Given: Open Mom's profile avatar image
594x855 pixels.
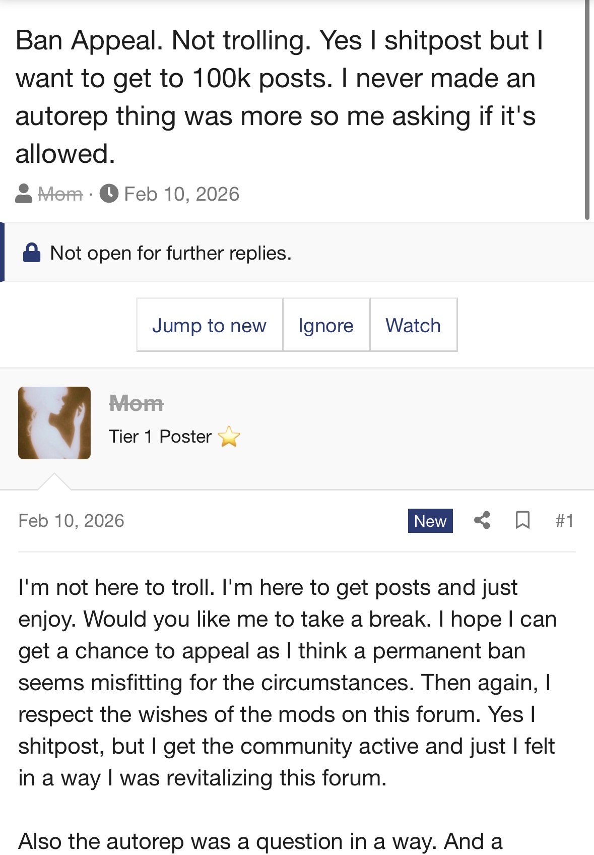Looking at the screenshot, I should point(54,423).
